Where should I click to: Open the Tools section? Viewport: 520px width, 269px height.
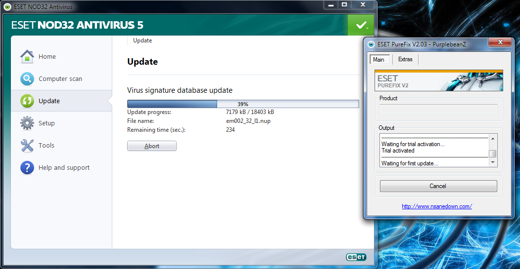tap(47, 145)
